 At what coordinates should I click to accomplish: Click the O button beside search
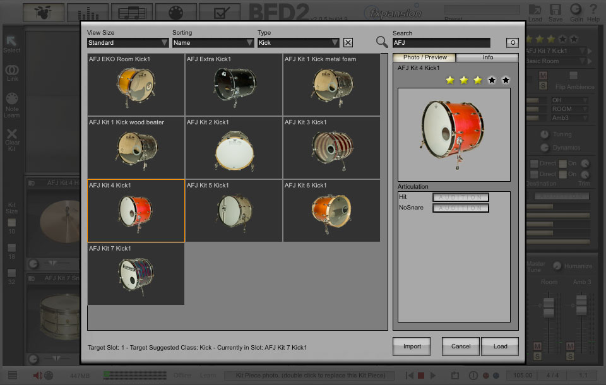click(513, 42)
